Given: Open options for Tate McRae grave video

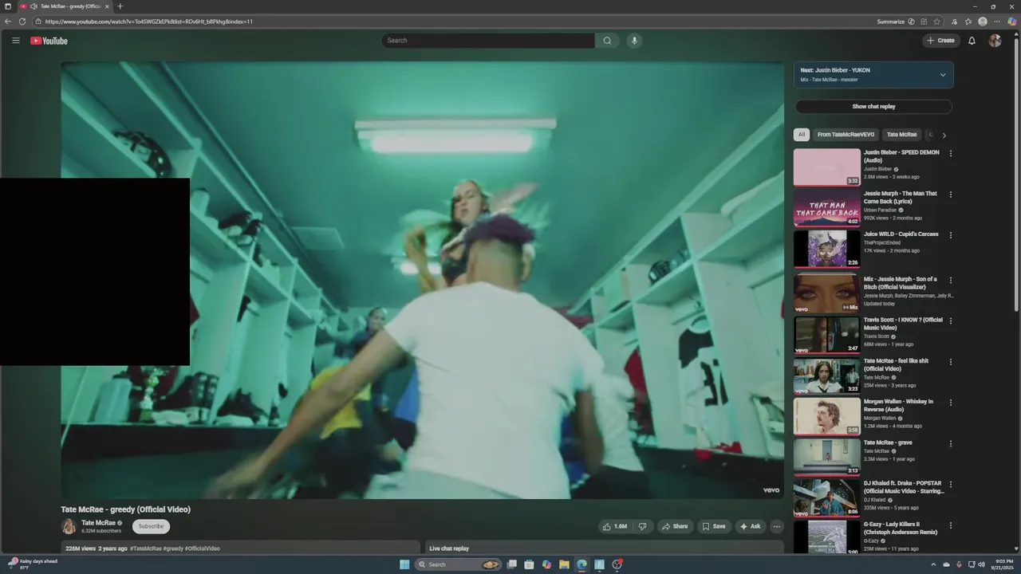Looking at the screenshot, I should click(x=950, y=443).
